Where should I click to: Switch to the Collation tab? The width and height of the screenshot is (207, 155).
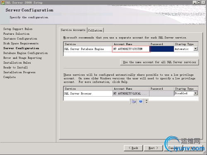click(x=95, y=30)
